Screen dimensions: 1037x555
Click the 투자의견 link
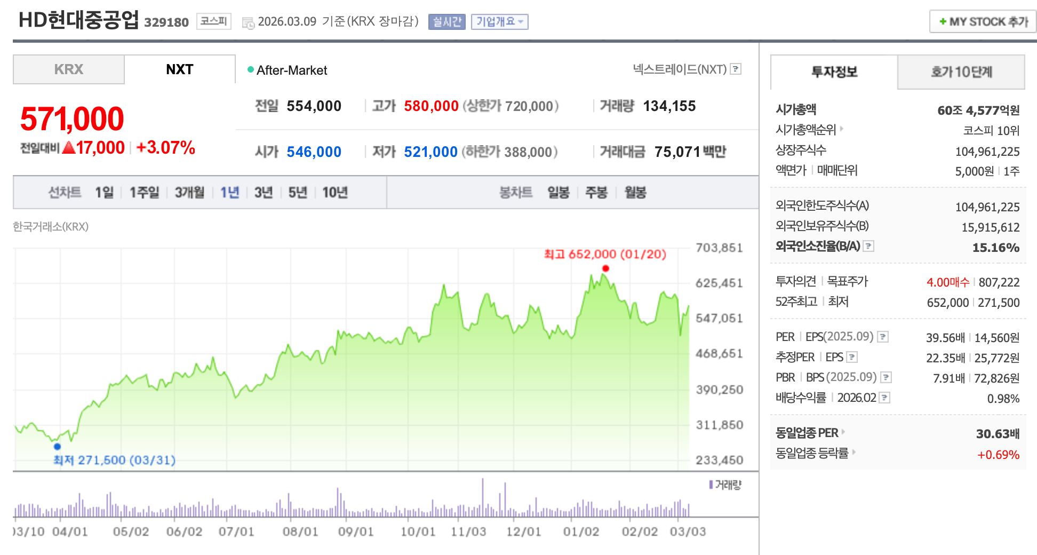click(796, 281)
